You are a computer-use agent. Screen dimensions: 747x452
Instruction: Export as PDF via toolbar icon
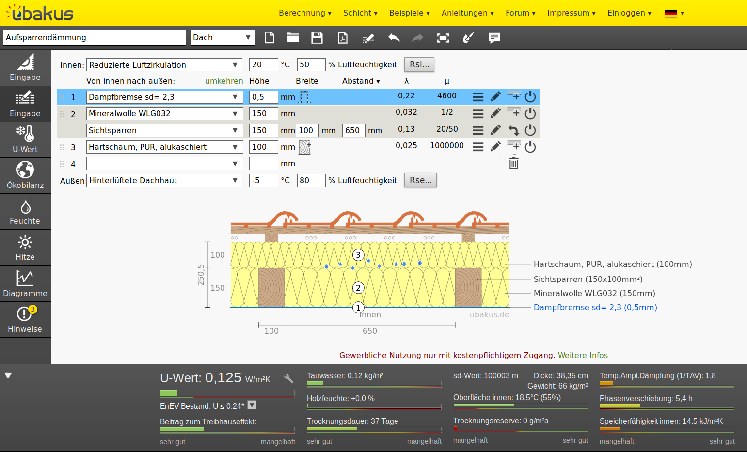point(343,38)
